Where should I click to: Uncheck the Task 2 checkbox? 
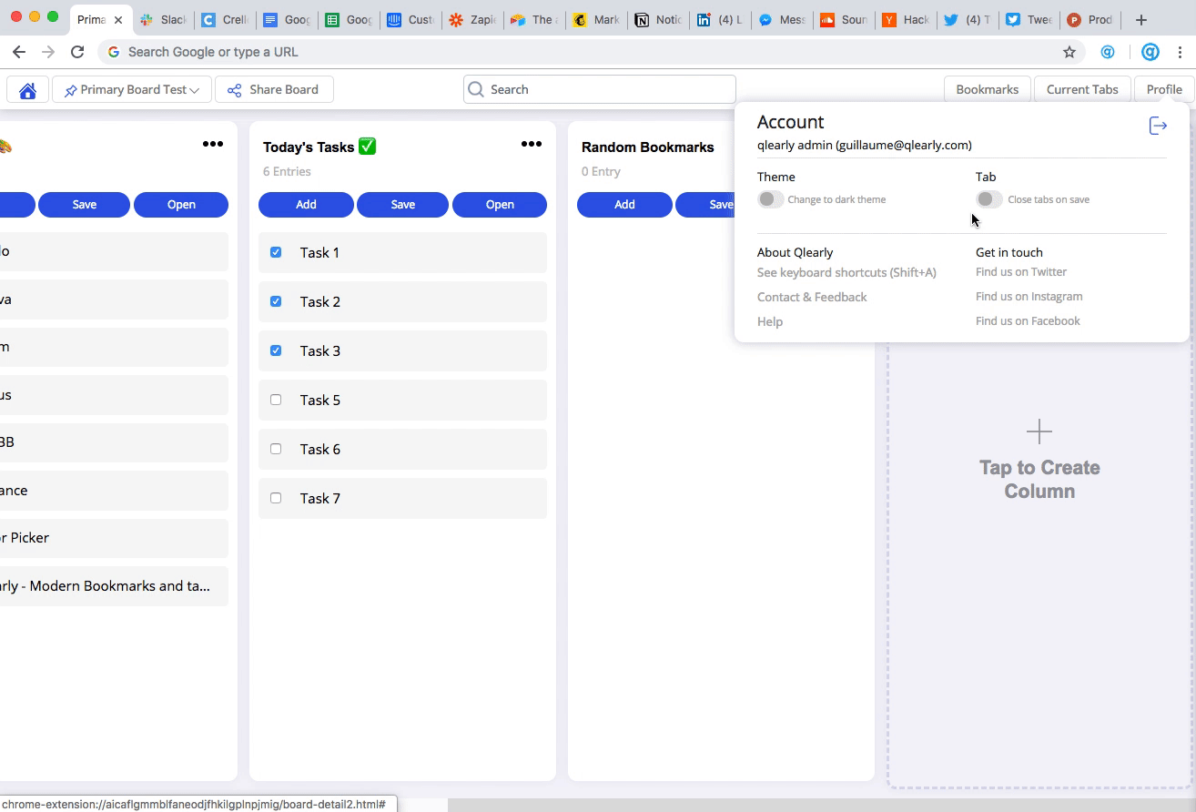(276, 301)
